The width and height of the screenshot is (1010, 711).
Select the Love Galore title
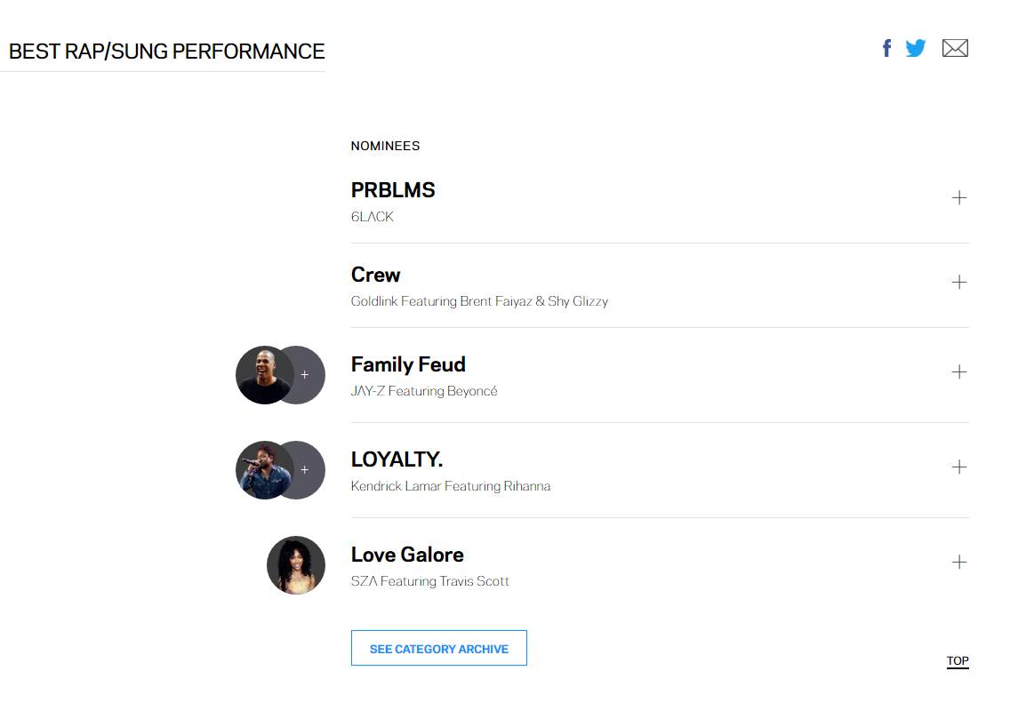click(407, 555)
